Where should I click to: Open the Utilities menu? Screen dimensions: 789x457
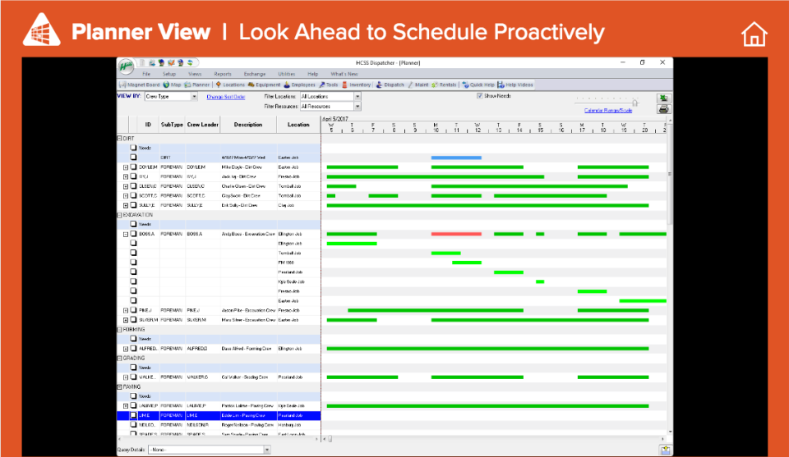286,74
